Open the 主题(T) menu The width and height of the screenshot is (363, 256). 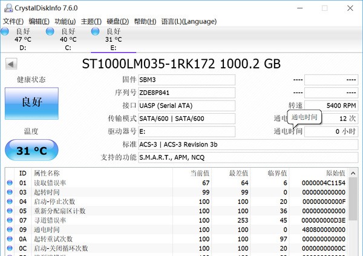click(91, 22)
